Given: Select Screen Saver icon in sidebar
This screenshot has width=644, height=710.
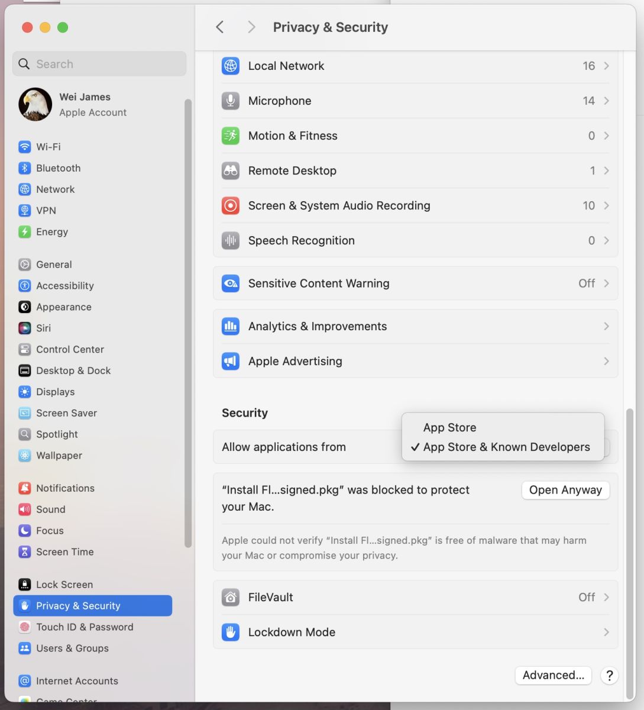Looking at the screenshot, I should point(24,413).
